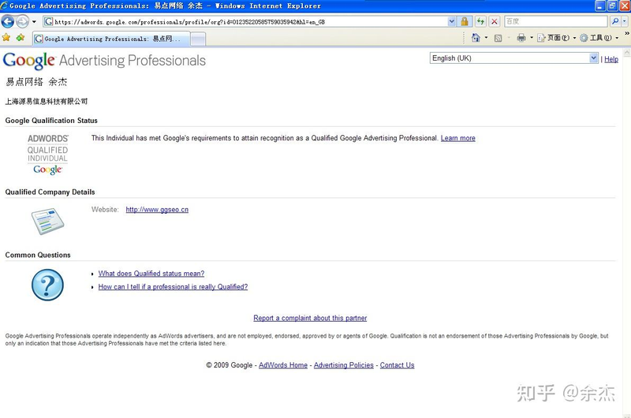Viewport: 631px width, 418px height.
Task: Click the blue question mark icon
Action: (47, 285)
